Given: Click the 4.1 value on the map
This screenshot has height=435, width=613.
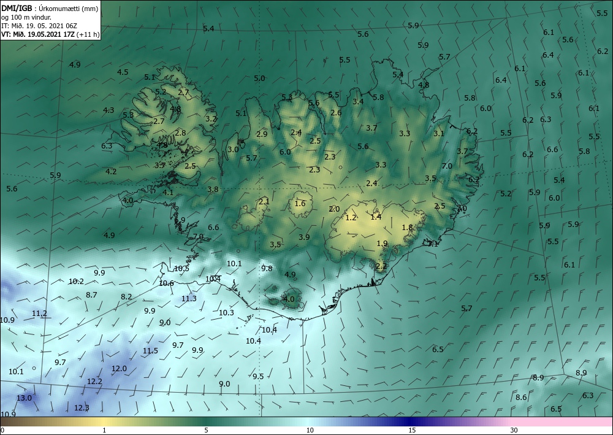Looking at the screenshot, I should (x=168, y=192).
